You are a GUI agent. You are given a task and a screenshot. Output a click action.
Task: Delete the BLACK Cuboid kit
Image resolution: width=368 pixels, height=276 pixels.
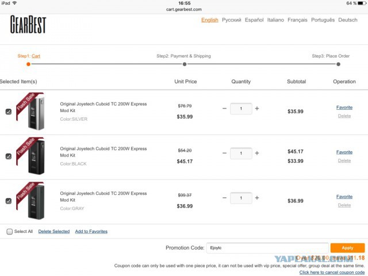[x=344, y=160]
